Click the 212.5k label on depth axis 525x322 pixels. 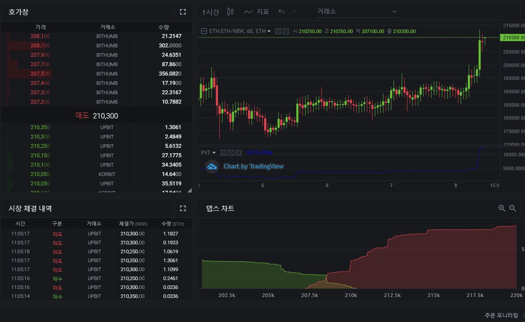pyautogui.click(x=392, y=295)
